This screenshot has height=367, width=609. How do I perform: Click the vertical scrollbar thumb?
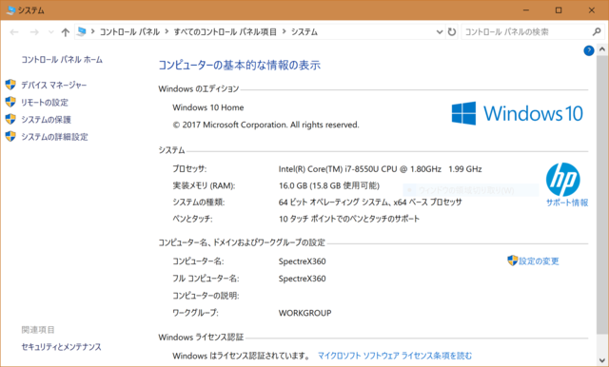602,194
